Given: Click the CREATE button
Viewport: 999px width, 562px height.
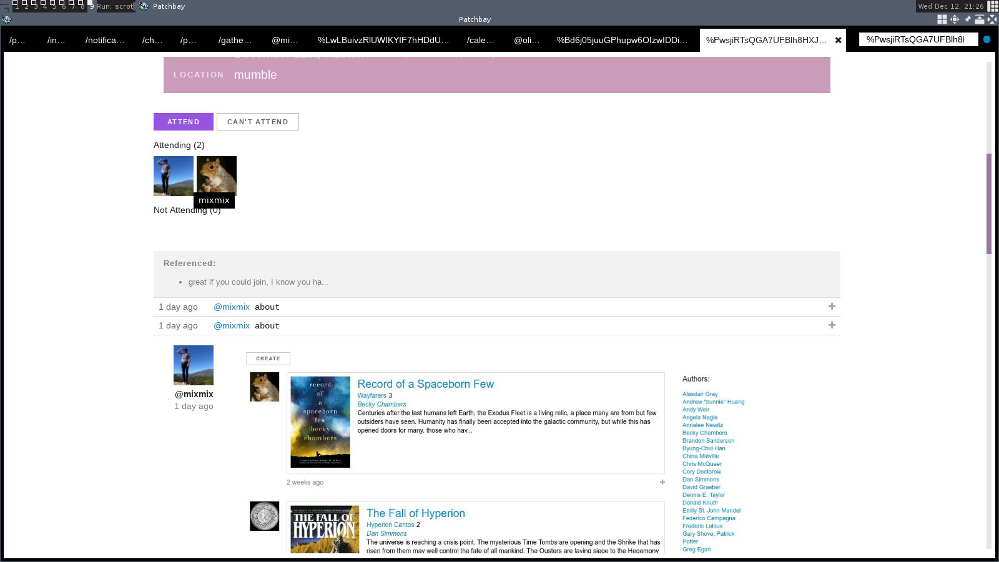Looking at the screenshot, I should [268, 358].
